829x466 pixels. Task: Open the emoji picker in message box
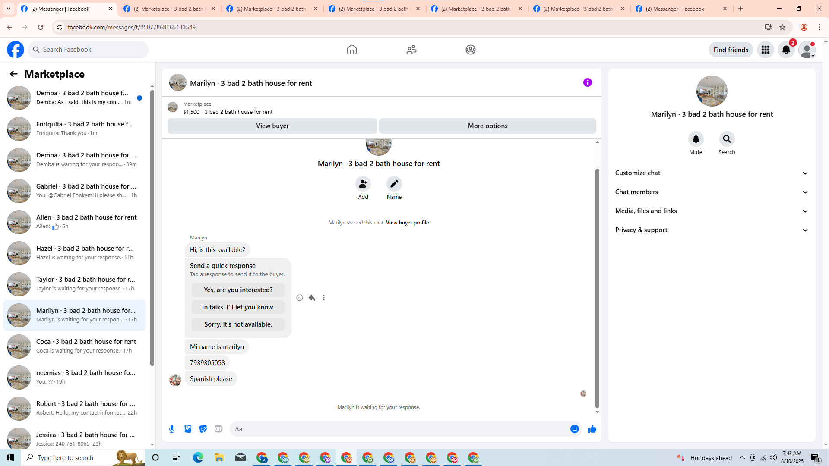tap(574, 429)
